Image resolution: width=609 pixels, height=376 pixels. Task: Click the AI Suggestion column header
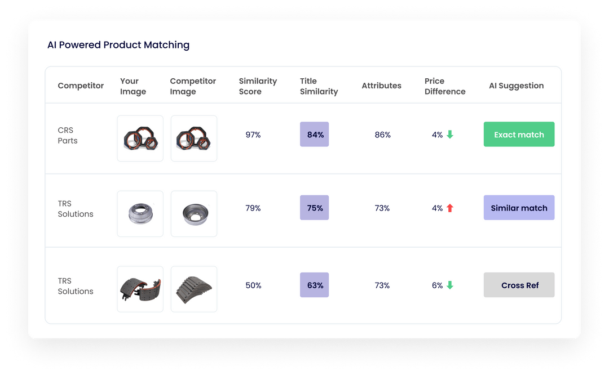pyautogui.click(x=516, y=86)
